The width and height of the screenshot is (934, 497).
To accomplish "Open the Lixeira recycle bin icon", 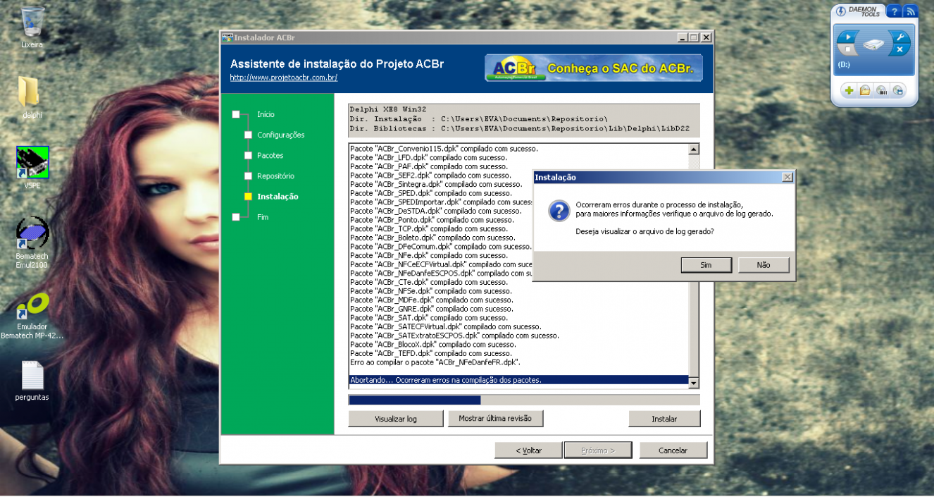I will [x=32, y=27].
